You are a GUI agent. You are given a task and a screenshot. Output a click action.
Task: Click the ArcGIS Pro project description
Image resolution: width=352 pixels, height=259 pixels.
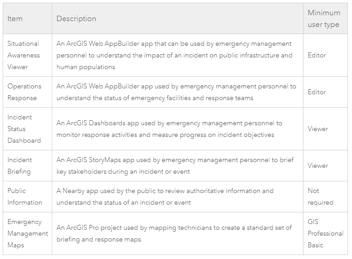coord(174,233)
